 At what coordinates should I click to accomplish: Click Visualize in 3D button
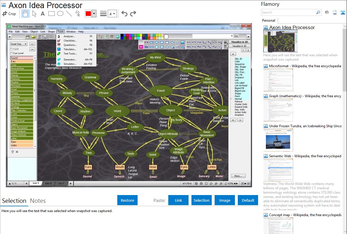point(239,46)
